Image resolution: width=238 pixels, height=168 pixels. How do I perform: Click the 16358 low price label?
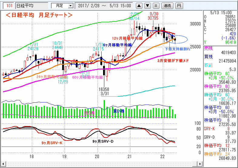[104, 89]
